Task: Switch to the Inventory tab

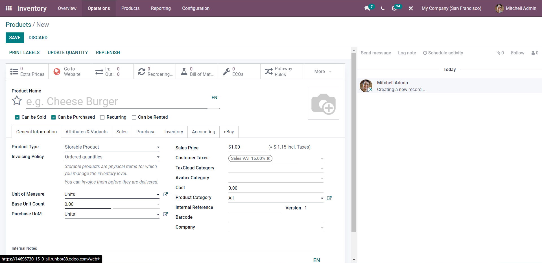Action: [174, 132]
